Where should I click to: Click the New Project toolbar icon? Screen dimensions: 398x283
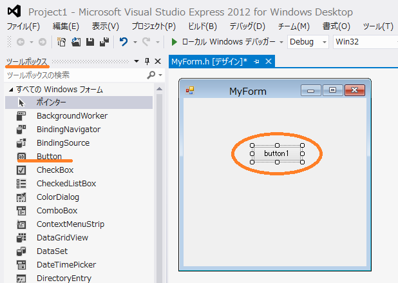(x=61, y=42)
